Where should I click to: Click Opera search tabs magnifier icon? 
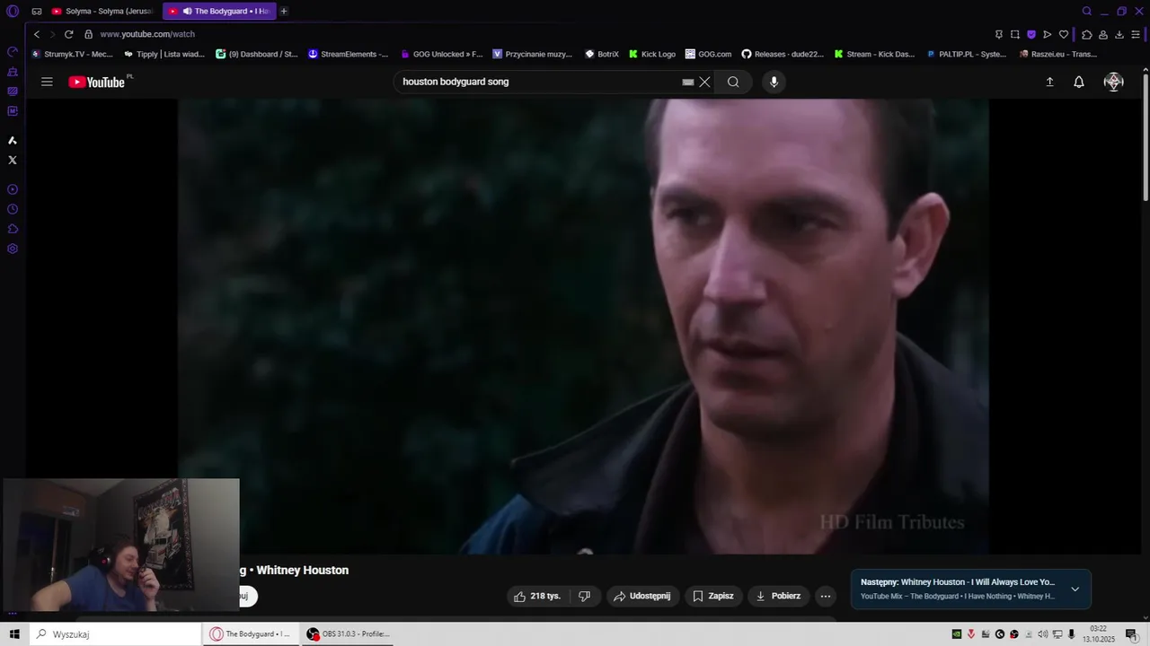1087,12
